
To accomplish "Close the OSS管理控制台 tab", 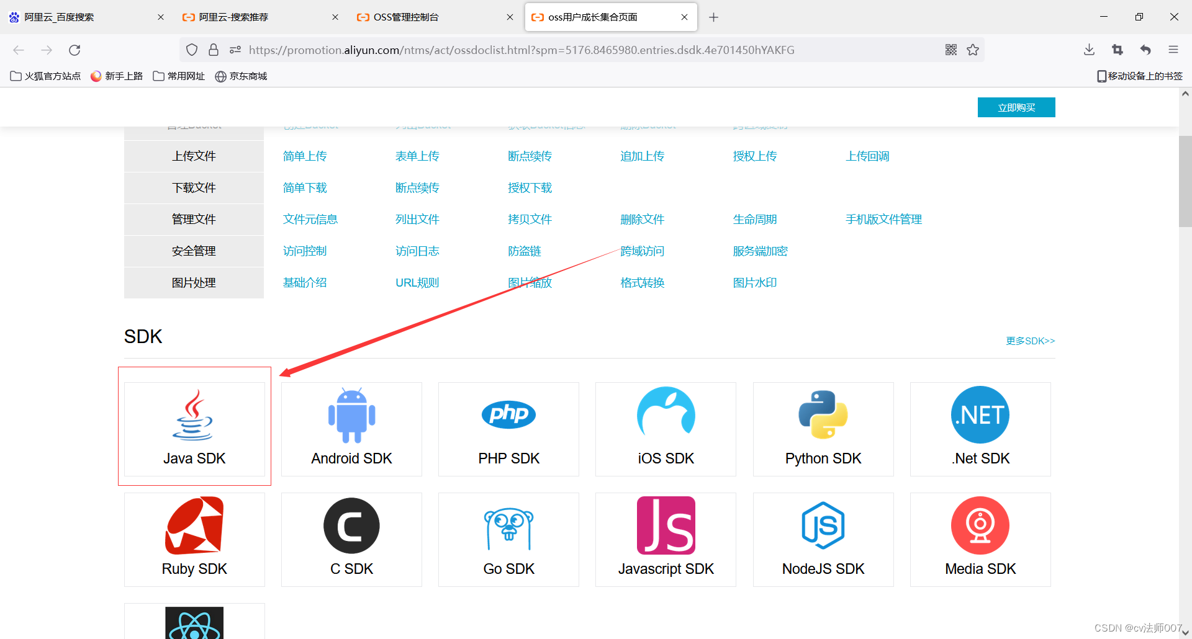I will click(510, 17).
